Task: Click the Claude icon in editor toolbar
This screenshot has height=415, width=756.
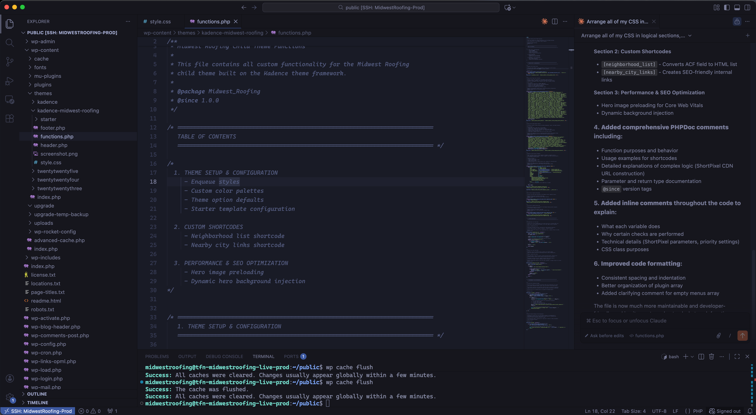Action: point(544,22)
